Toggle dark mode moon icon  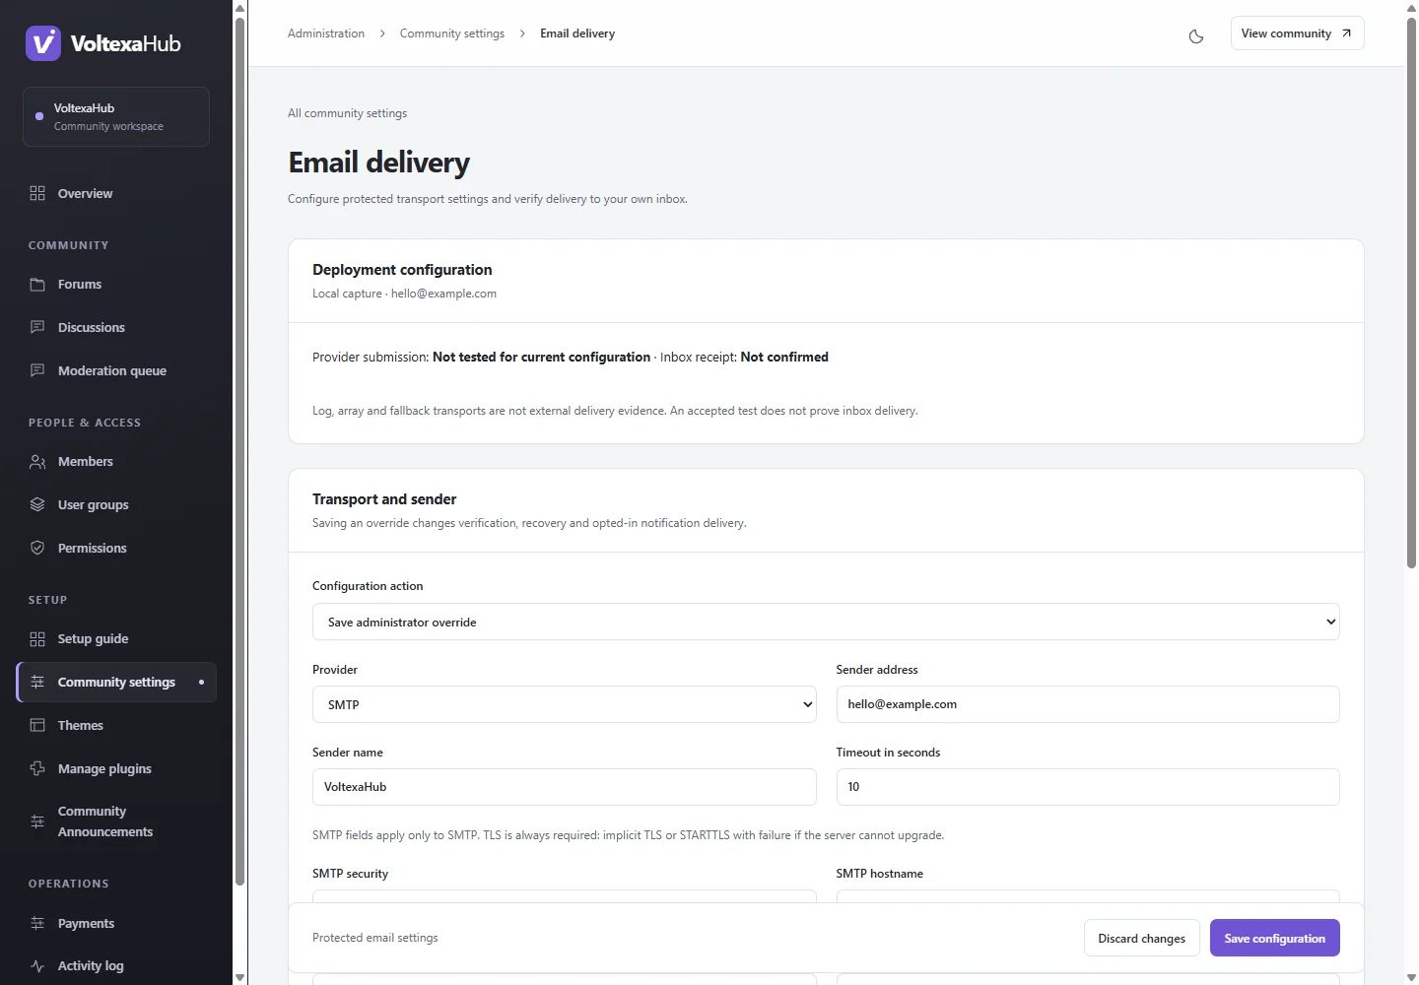click(x=1196, y=36)
